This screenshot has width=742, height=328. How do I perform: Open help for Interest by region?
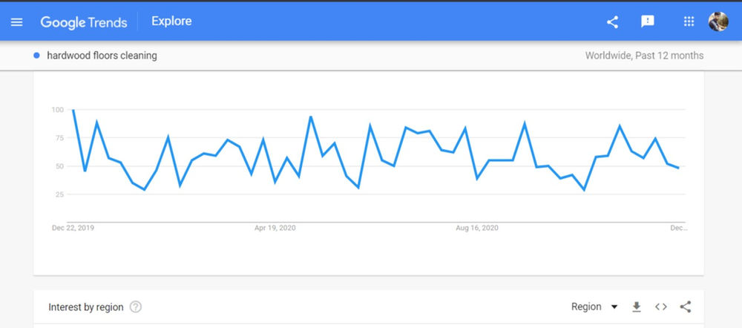[136, 306]
